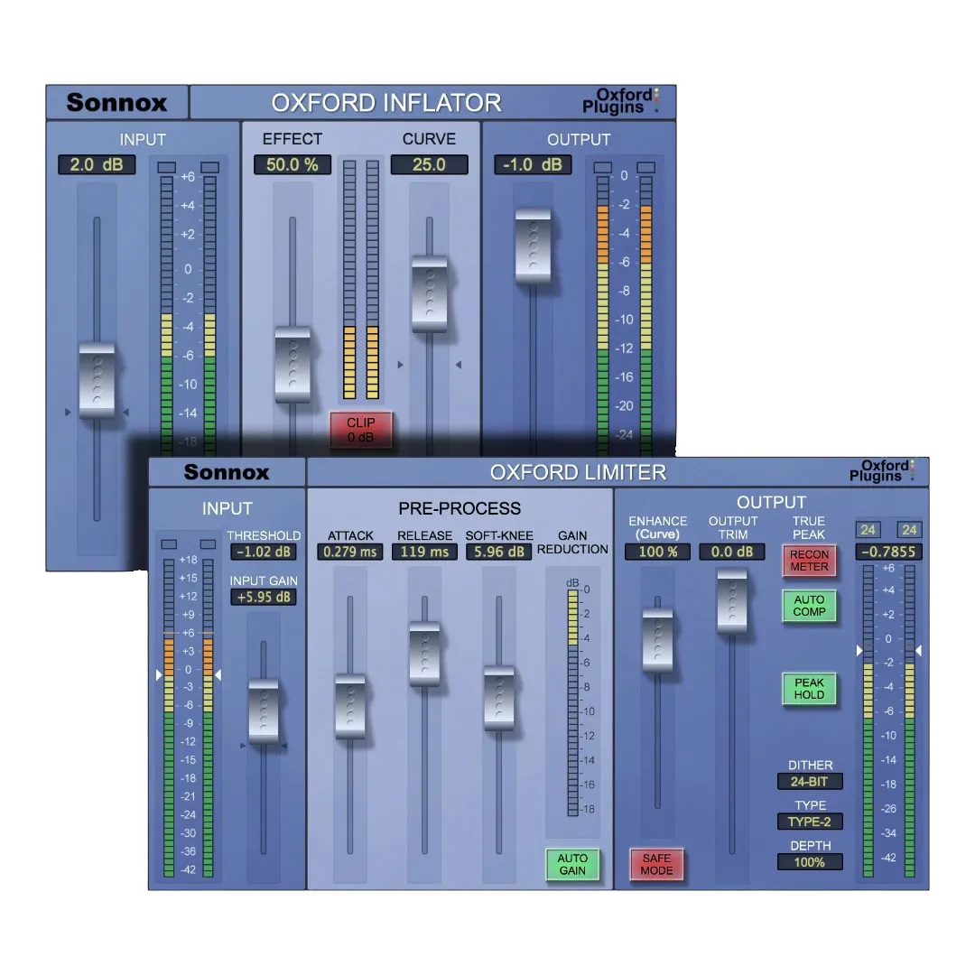975x975 pixels.
Task: Click the Limiter output meter right marker arrow
Action: tap(918, 650)
